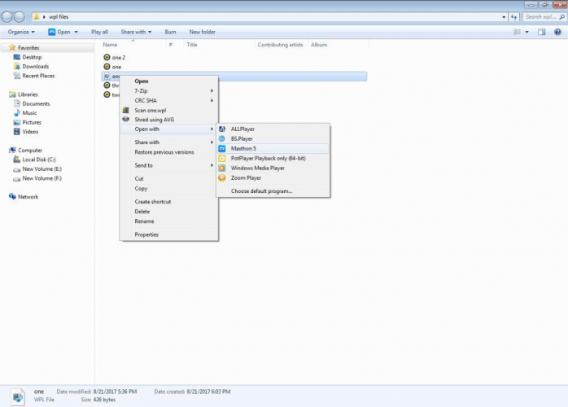This screenshot has height=407, width=568.
Task: Select the file named 'one 2'
Action: (119, 57)
